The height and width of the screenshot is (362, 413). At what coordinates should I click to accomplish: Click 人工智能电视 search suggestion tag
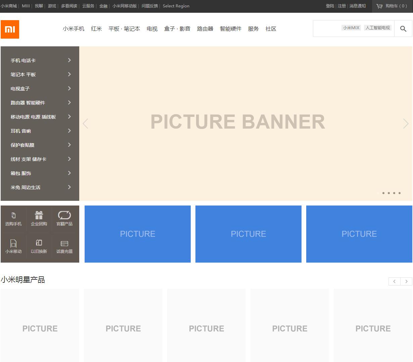coord(378,28)
